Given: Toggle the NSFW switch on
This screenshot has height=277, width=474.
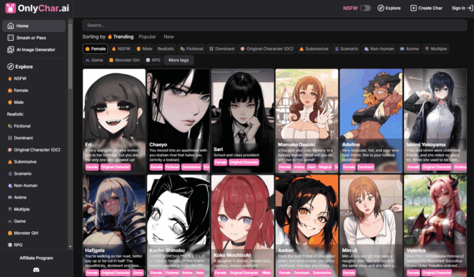Looking at the screenshot, I should pos(365,8).
